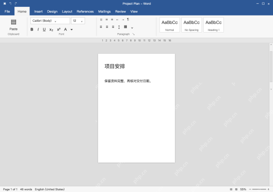Screen dimensions: 273x192
Task: Expand the paragraph borders dropdown arrow
Action: coord(132,28)
